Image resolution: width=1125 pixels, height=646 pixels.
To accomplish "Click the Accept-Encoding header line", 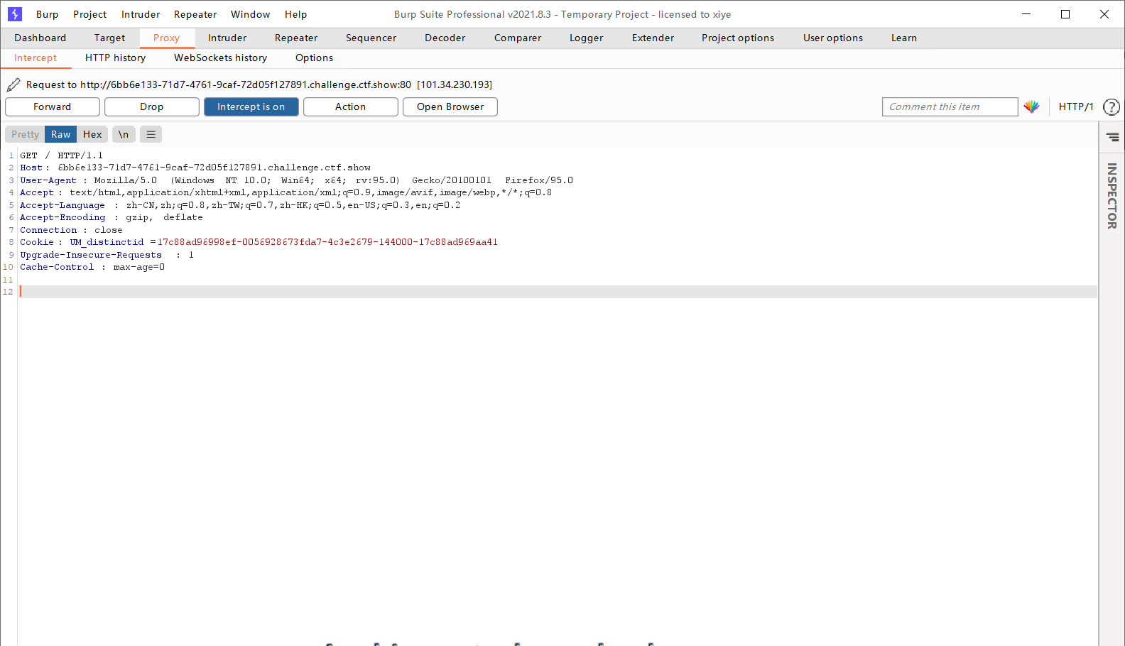I will coord(112,217).
